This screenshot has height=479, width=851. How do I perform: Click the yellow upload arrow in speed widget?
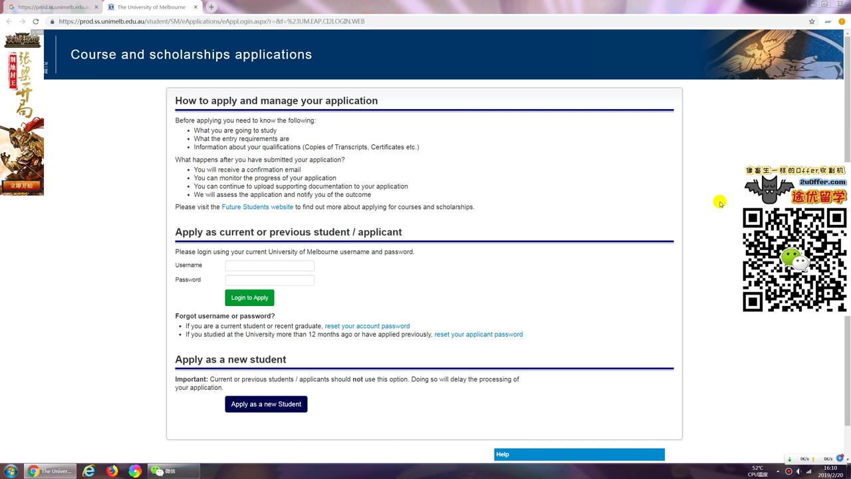[x=813, y=459]
